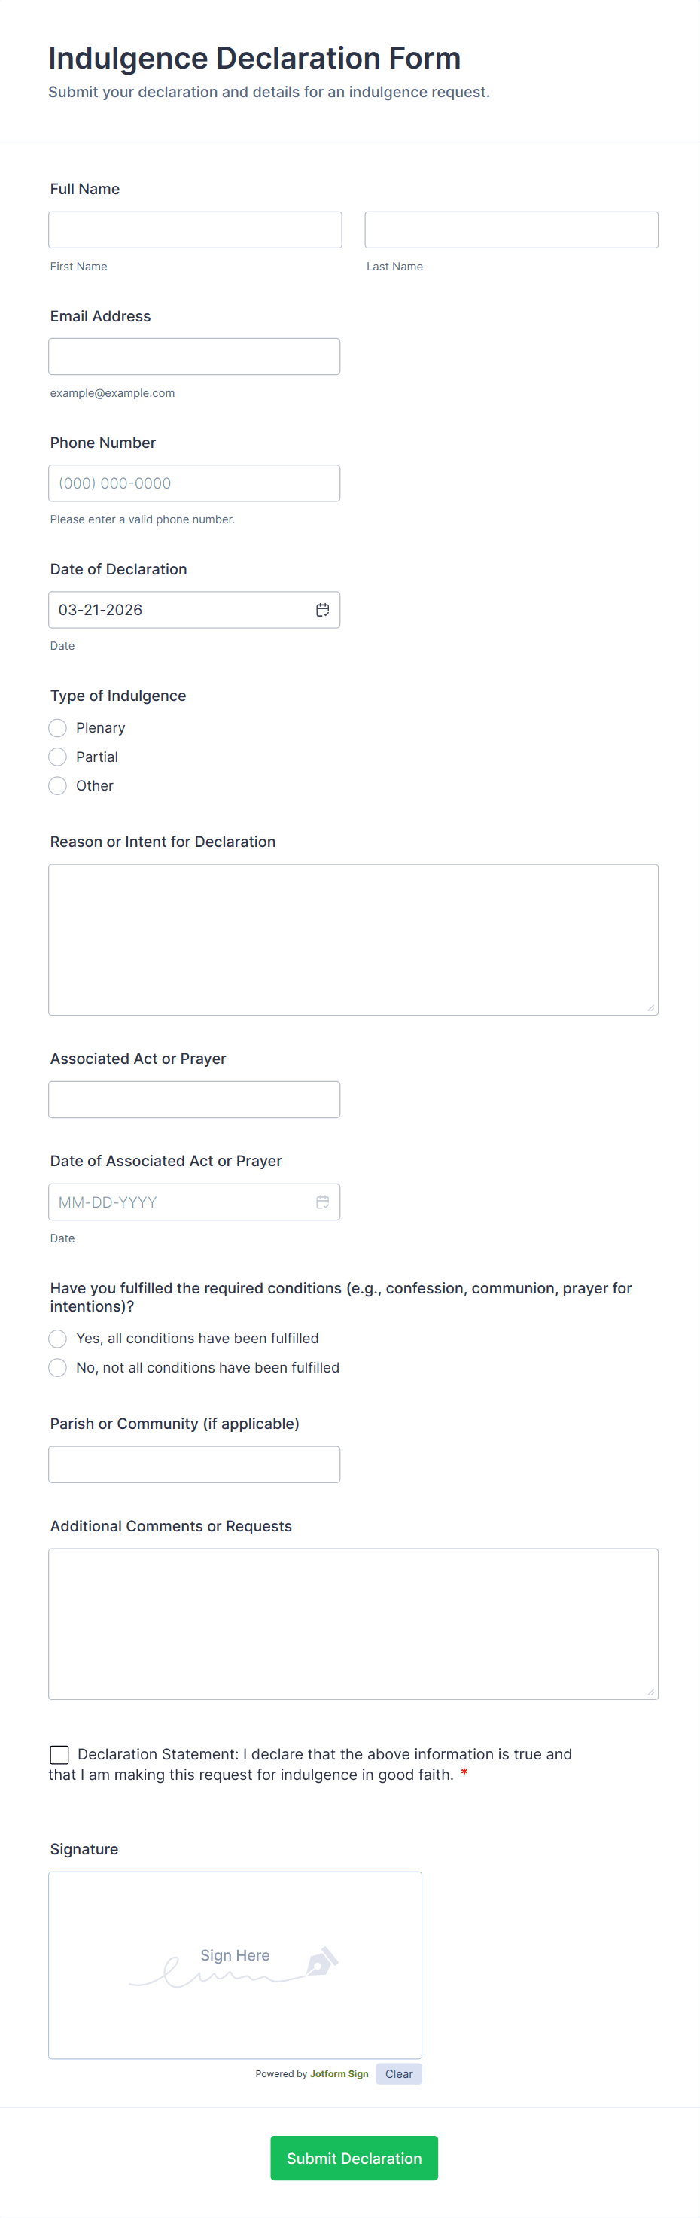
Task: Open the Date of Declaration calendar picker
Action: tap(322, 610)
